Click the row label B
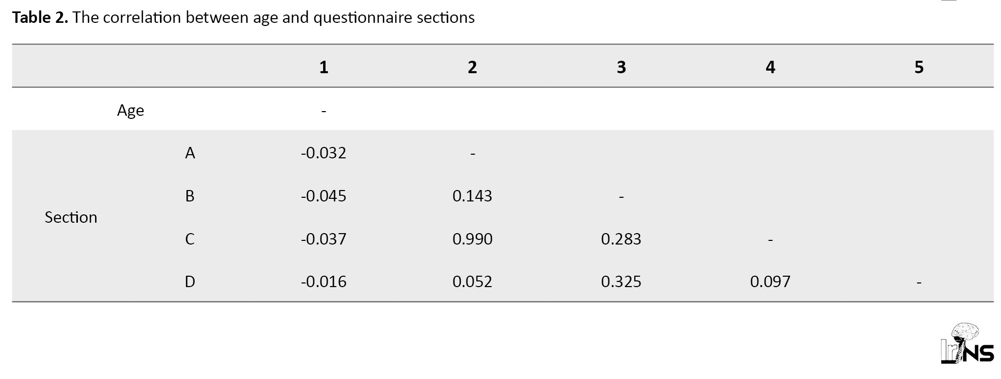 190,196
